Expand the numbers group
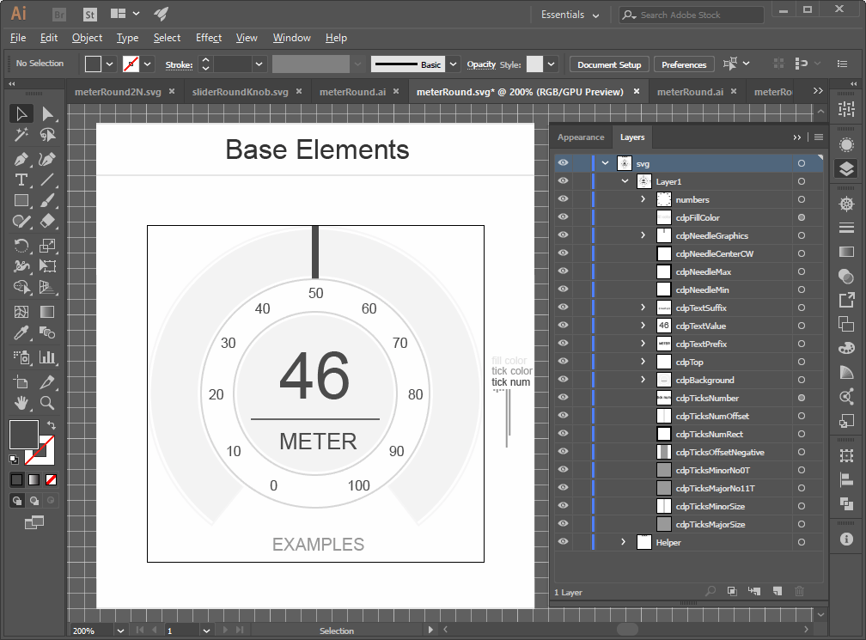 click(643, 200)
